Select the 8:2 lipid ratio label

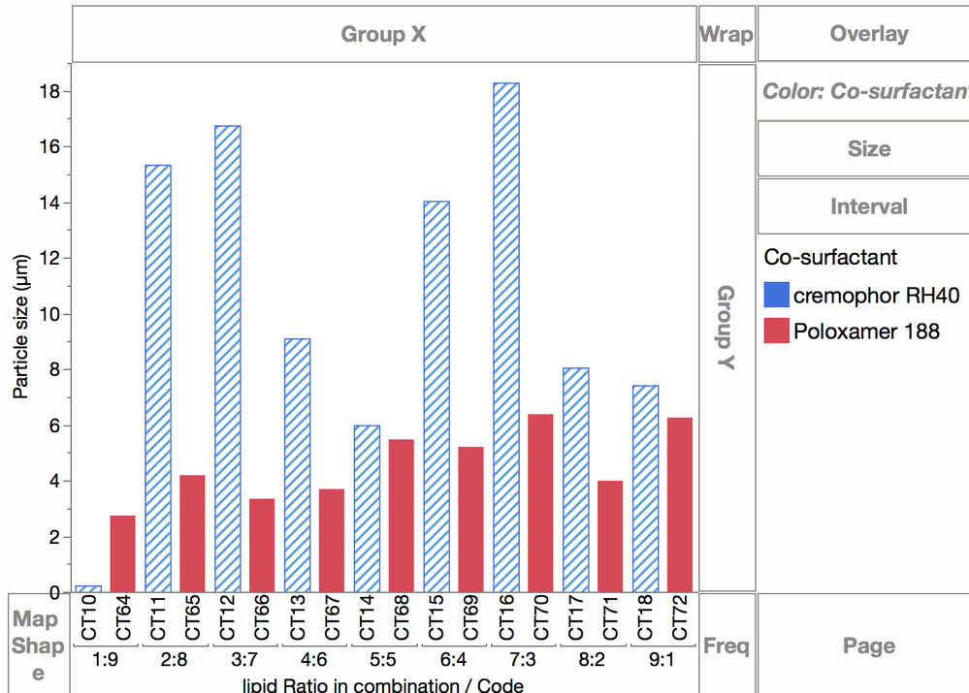[592, 660]
